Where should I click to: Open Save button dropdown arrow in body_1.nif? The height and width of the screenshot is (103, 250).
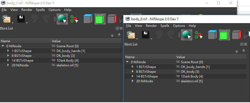click(27, 23)
